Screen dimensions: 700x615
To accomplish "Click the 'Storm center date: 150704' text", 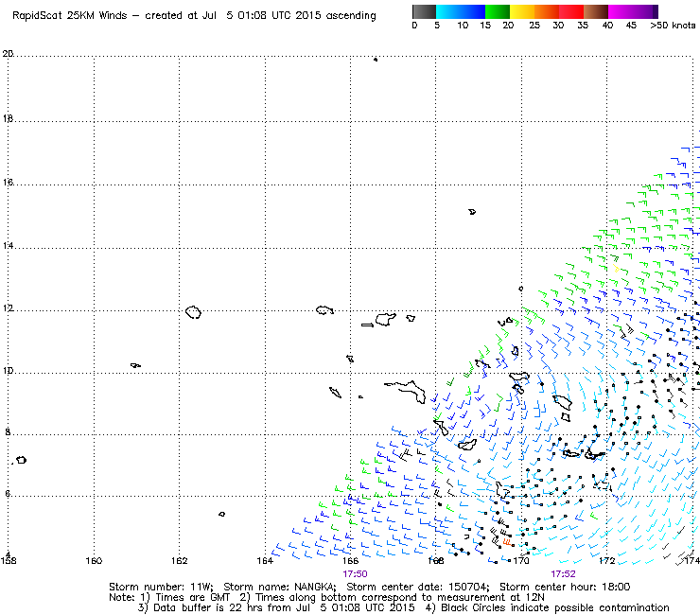I will coord(418,587).
